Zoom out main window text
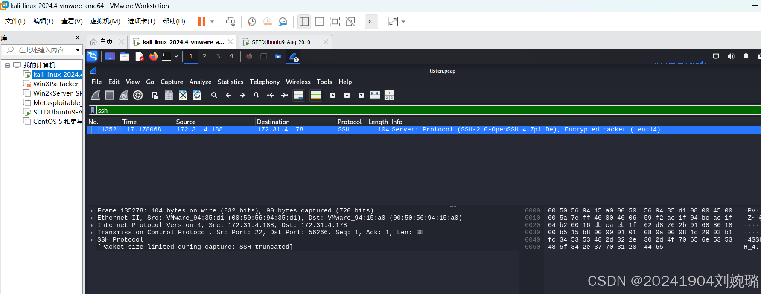Image resolution: width=761 pixels, height=294 pixels. [347, 95]
